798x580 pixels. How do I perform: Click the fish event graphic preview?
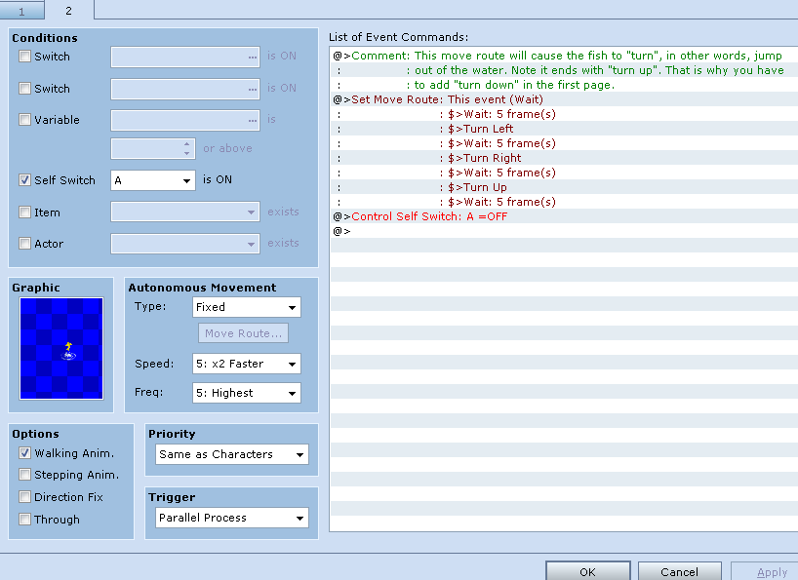[x=61, y=348]
